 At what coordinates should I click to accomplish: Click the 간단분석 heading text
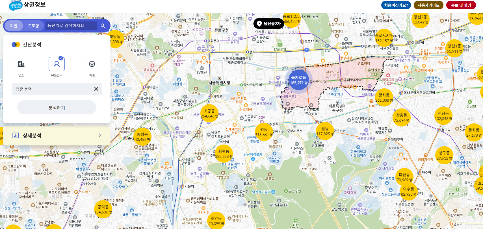[32, 45]
